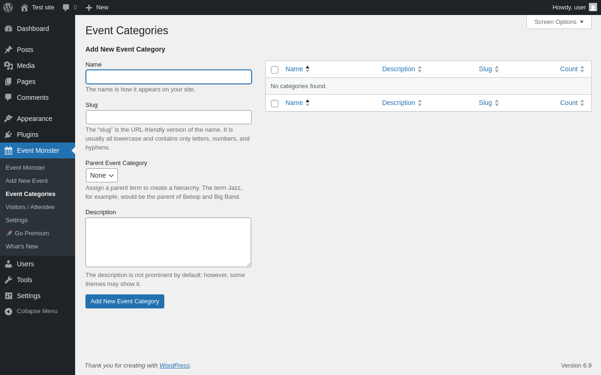This screenshot has width=601, height=375.
Task: Click the Tools wrench icon
Action: click(x=8, y=280)
